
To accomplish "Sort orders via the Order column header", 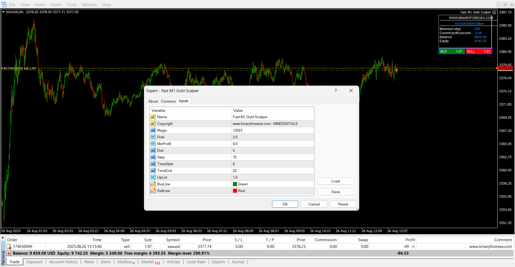I will click(x=12, y=240).
